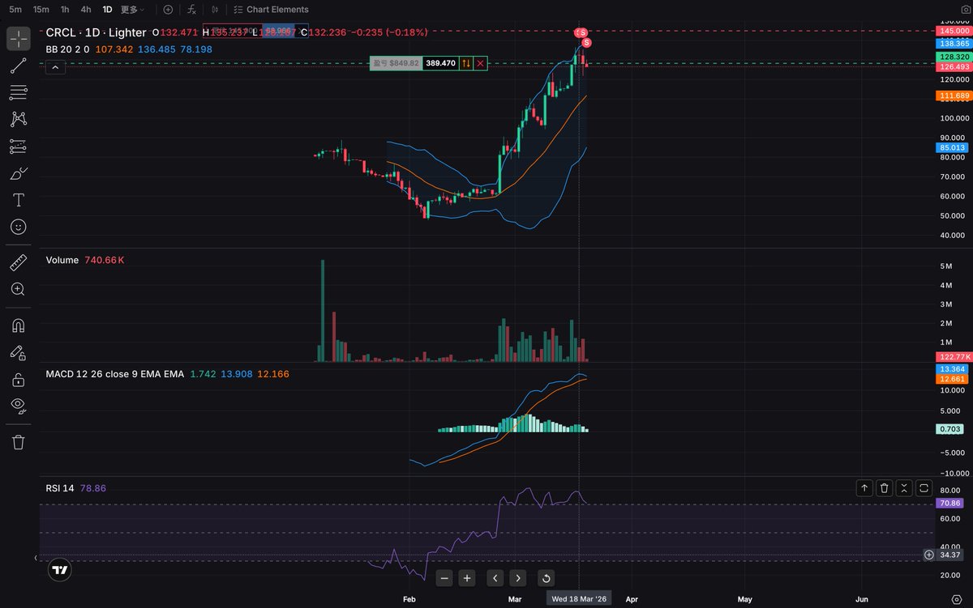Open the forecasting and measurement position tool

pyautogui.click(x=18, y=147)
